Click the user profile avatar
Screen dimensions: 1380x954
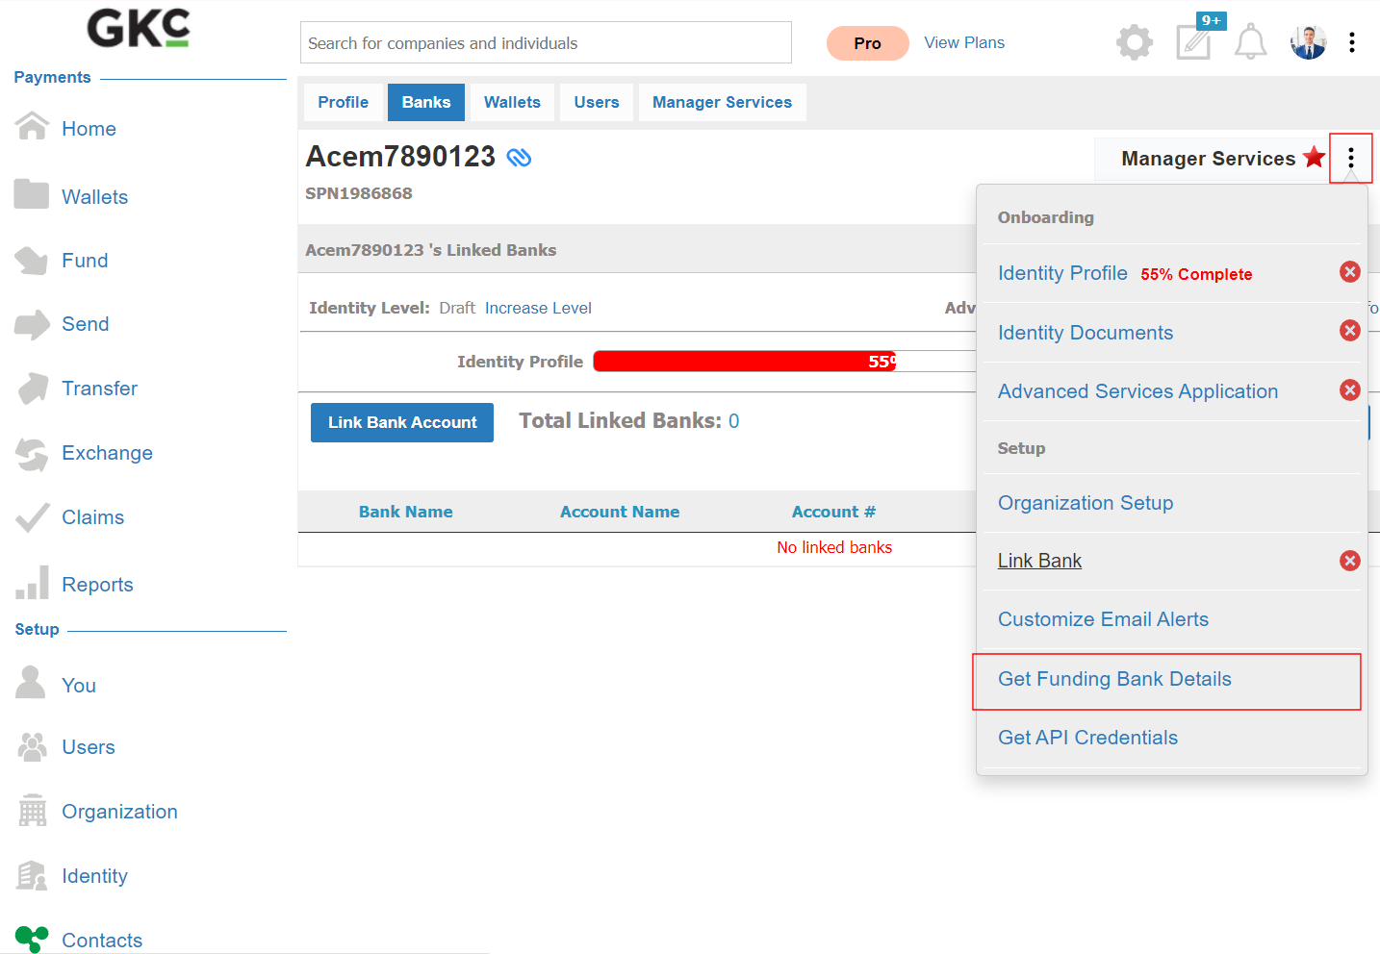click(x=1308, y=42)
